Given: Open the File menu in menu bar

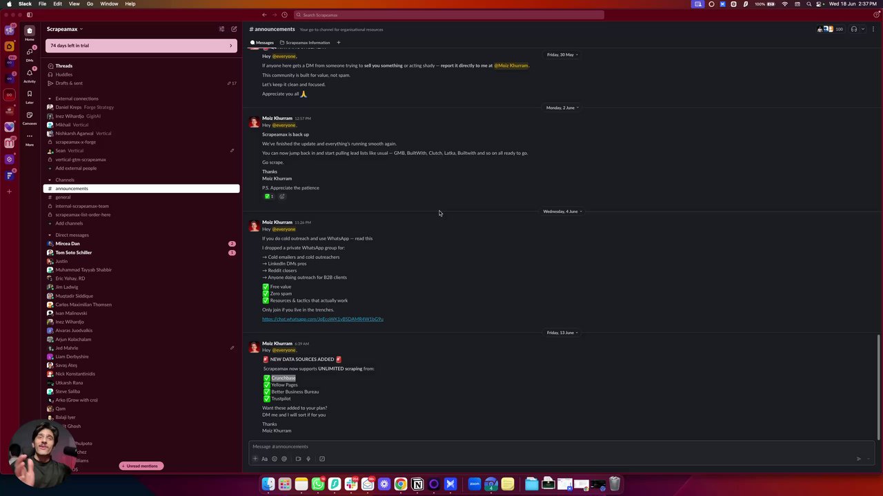Looking at the screenshot, I should (42, 3).
